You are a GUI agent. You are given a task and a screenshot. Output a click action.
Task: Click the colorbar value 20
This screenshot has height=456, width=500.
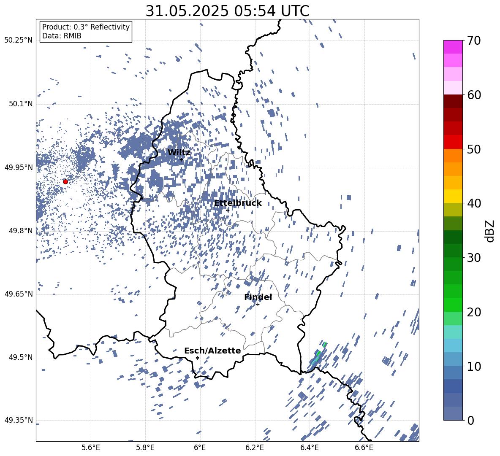pyautogui.click(x=474, y=312)
